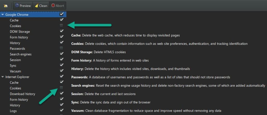Click the Clean button label

click(43, 6)
